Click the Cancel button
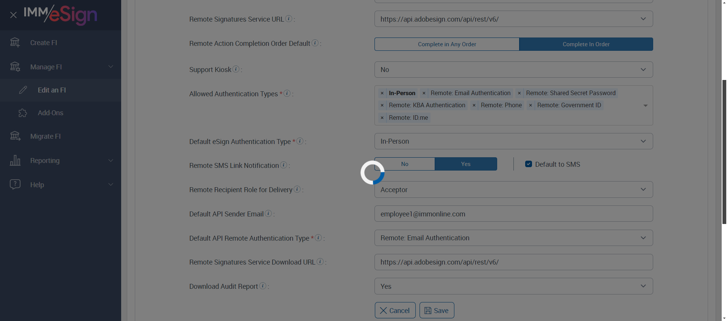This screenshot has height=321, width=727. 395,310
